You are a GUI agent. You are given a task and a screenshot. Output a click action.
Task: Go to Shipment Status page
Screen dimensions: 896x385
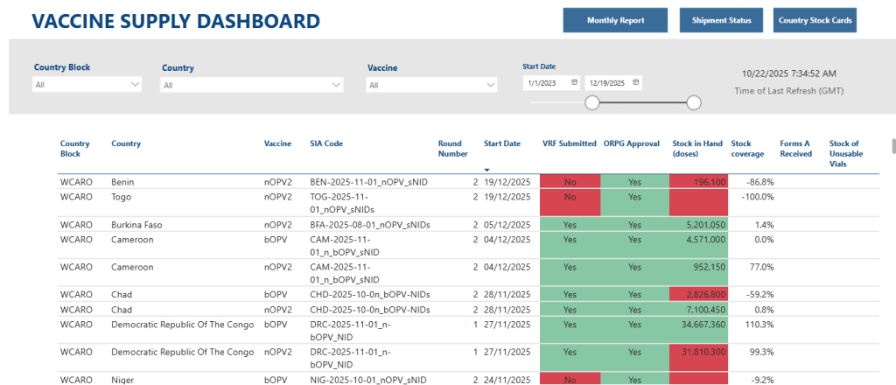coord(721,20)
